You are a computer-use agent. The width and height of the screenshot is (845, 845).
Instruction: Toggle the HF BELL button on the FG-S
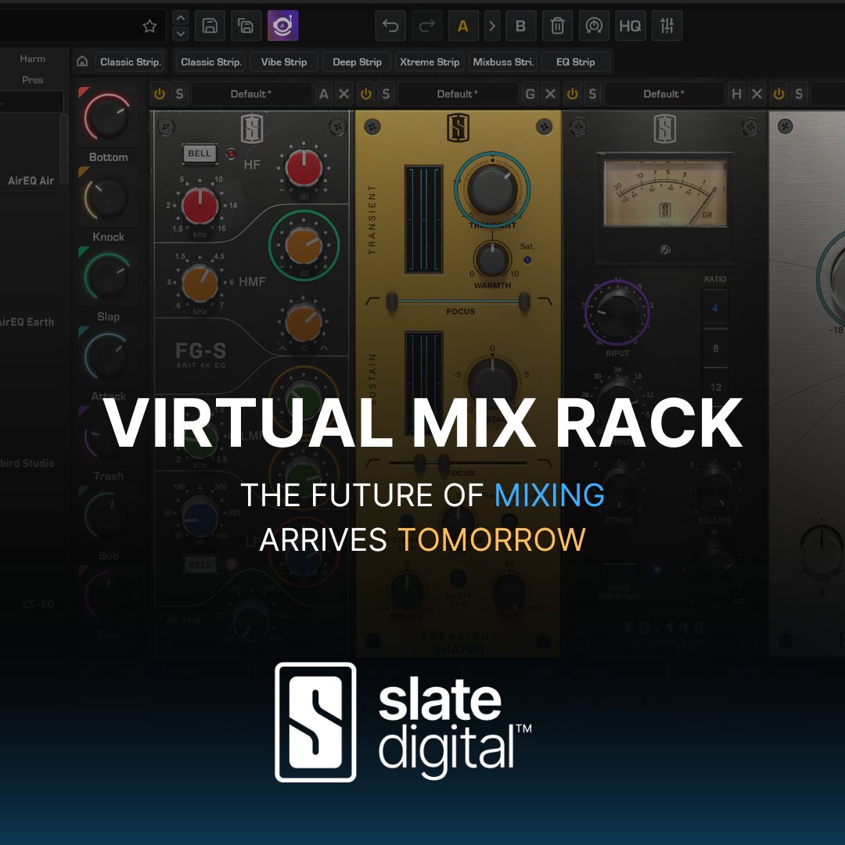[x=200, y=153]
